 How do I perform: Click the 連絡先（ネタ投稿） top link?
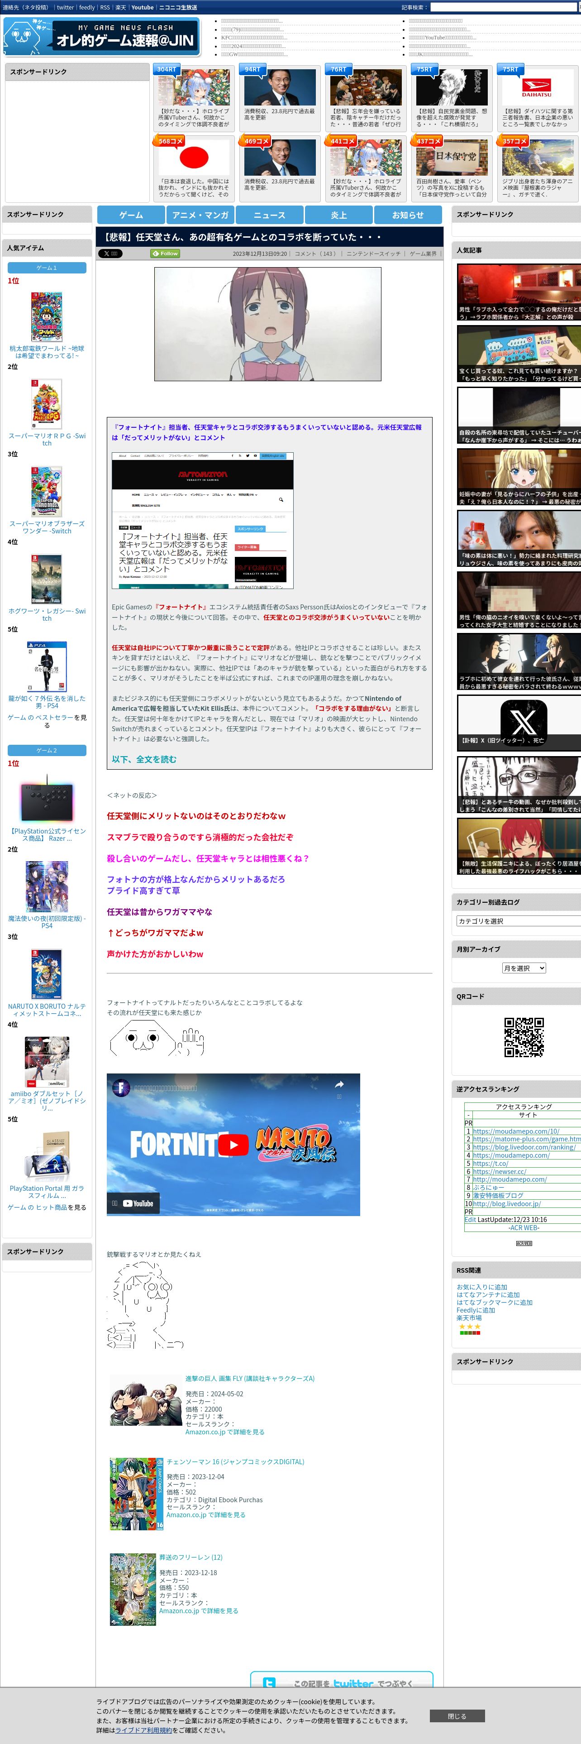pos(26,7)
